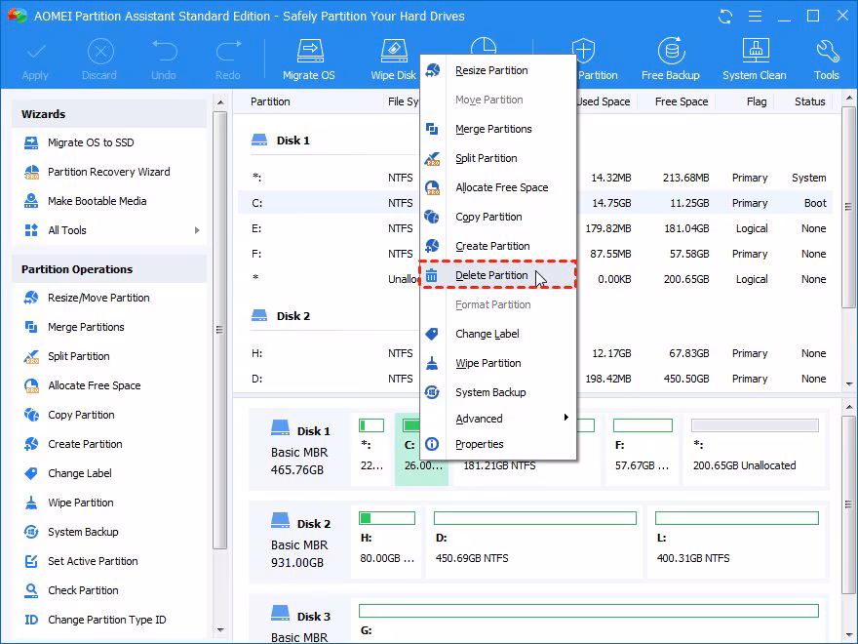This screenshot has width=858, height=644.
Task: Sort by Partition column header
Action: coord(270,101)
